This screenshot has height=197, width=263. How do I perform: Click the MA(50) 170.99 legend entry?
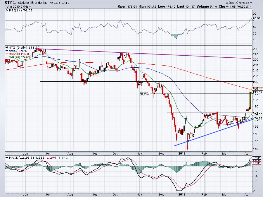tap(17, 51)
